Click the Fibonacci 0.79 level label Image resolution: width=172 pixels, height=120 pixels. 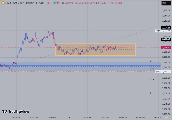click(x=152, y=79)
